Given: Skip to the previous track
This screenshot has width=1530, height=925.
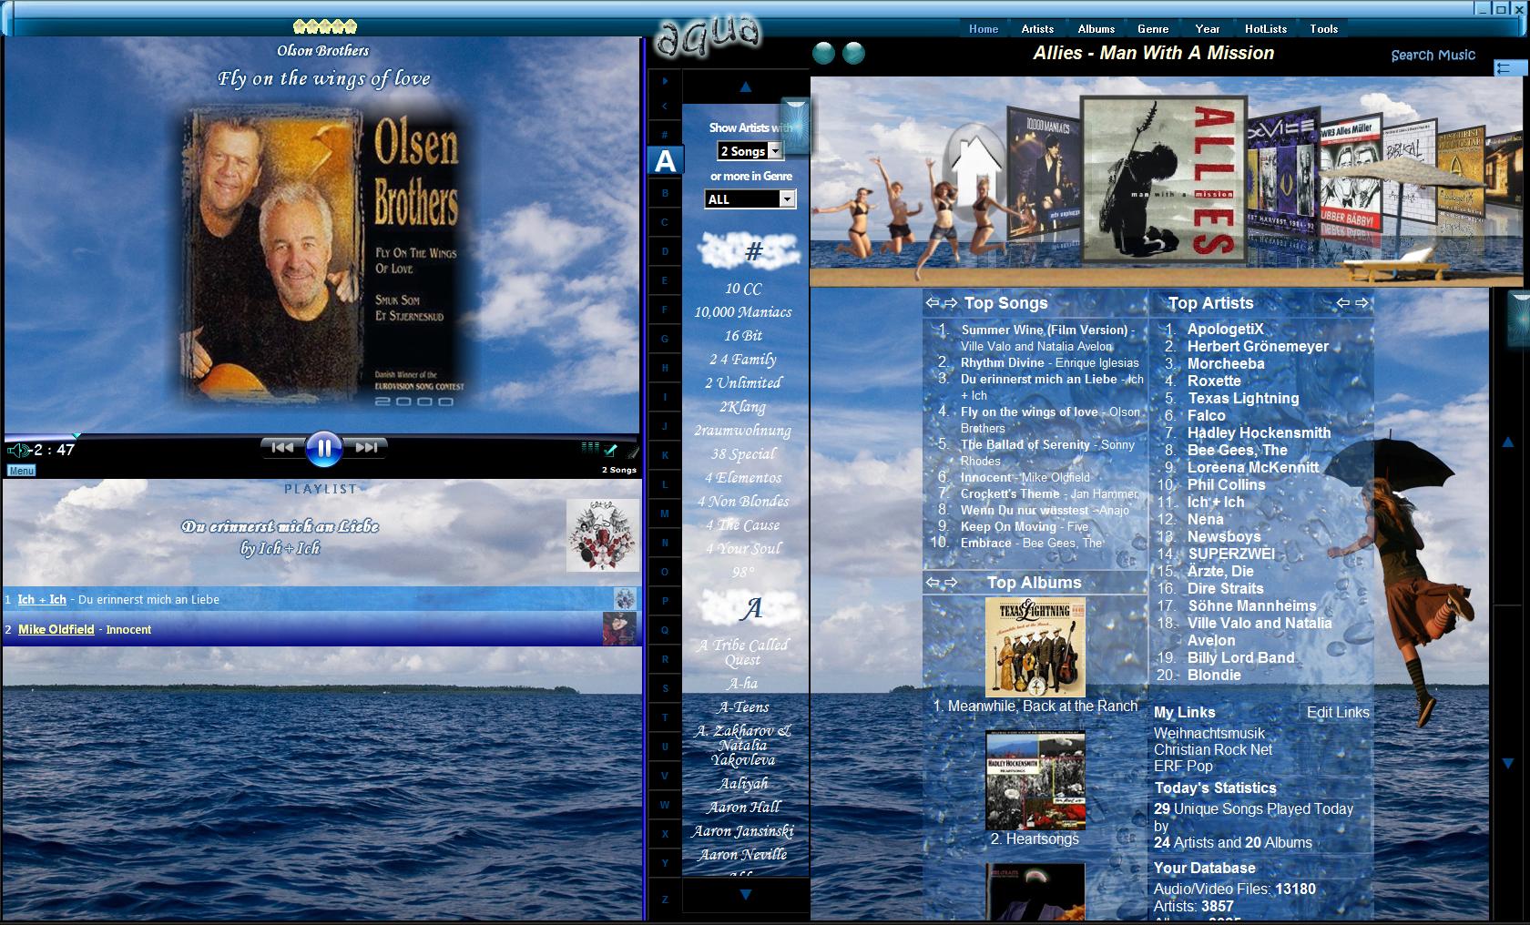Looking at the screenshot, I should [283, 447].
